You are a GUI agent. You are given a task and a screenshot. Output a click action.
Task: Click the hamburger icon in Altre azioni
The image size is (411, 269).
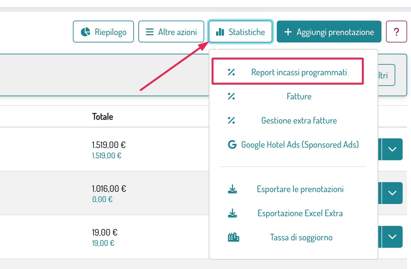[150, 32]
